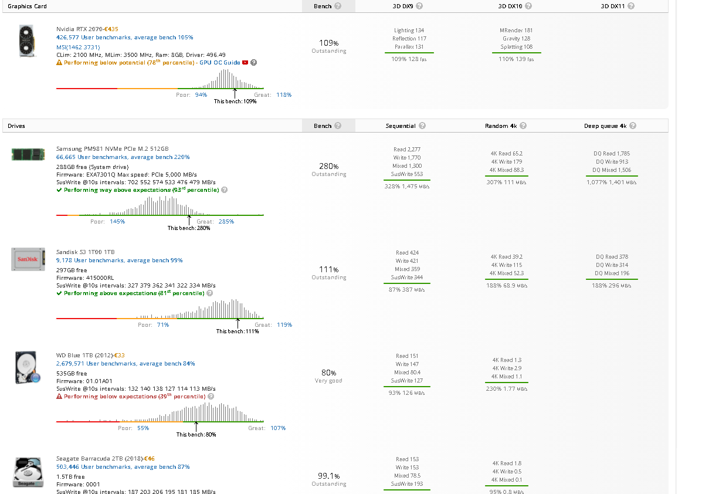
Task: Open WD Blue €33 price link
Action: tap(119, 355)
